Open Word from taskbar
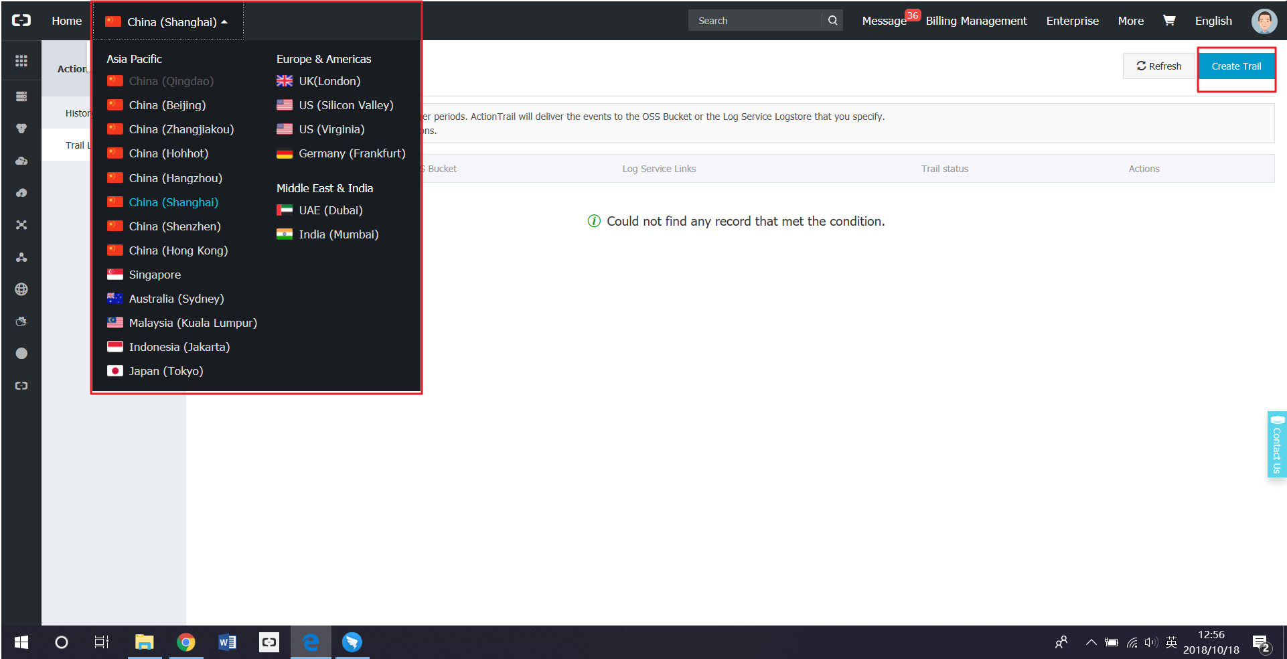Screen dimensions: 1287x659 pos(227,642)
